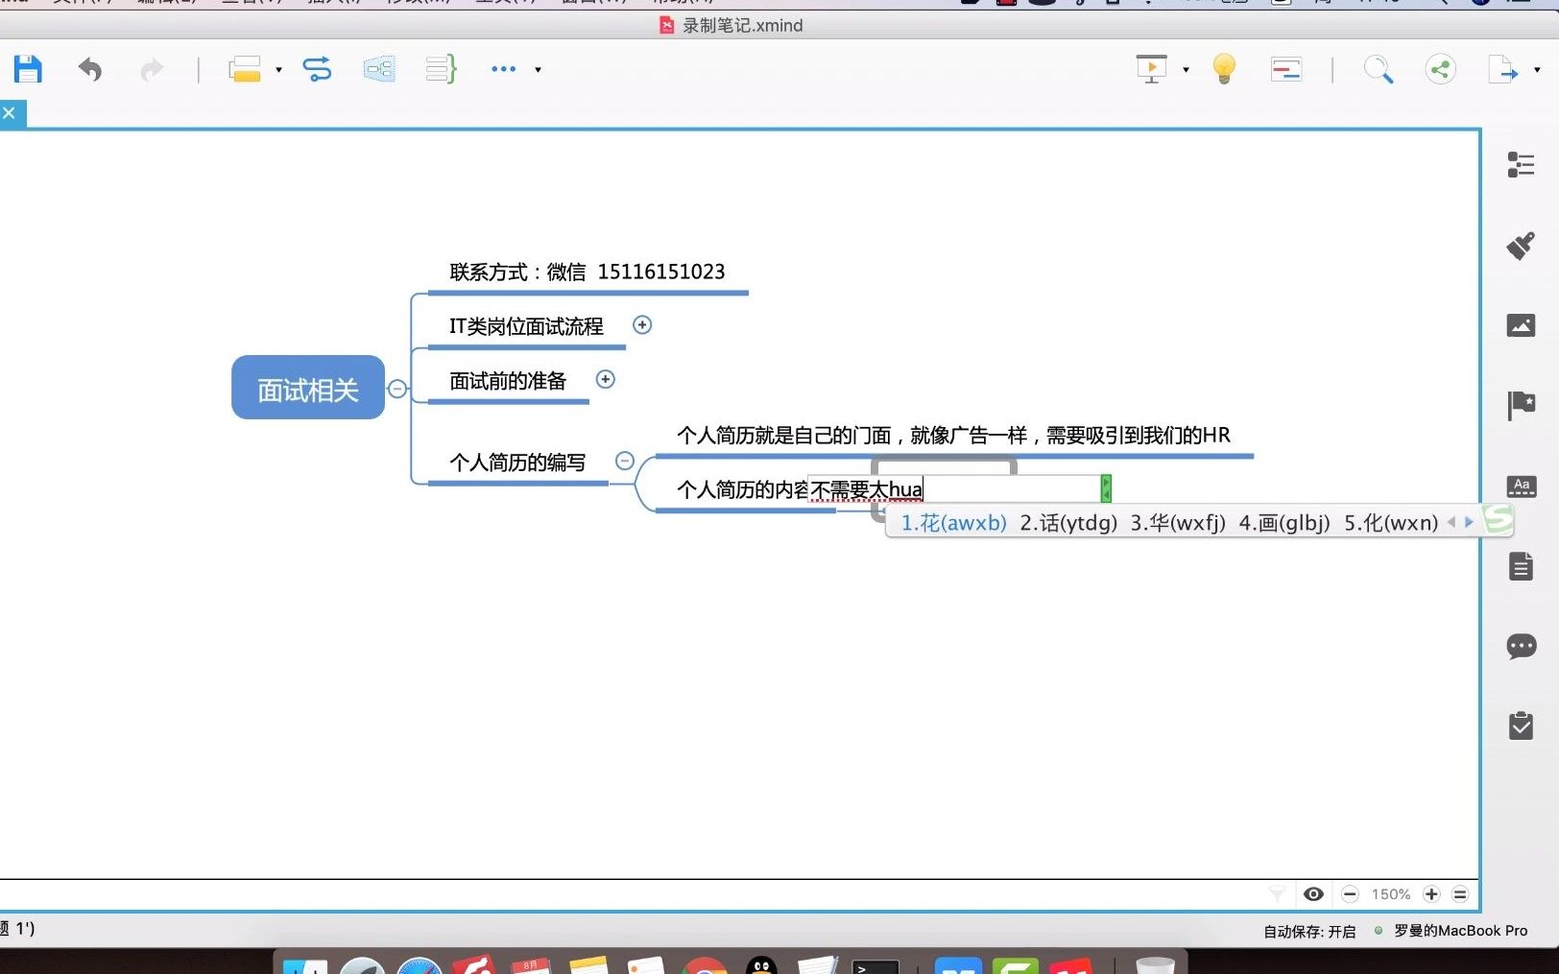This screenshot has height=974, width=1559.
Task: Click the Sogou logo on candidate bar
Action: 1498,520
